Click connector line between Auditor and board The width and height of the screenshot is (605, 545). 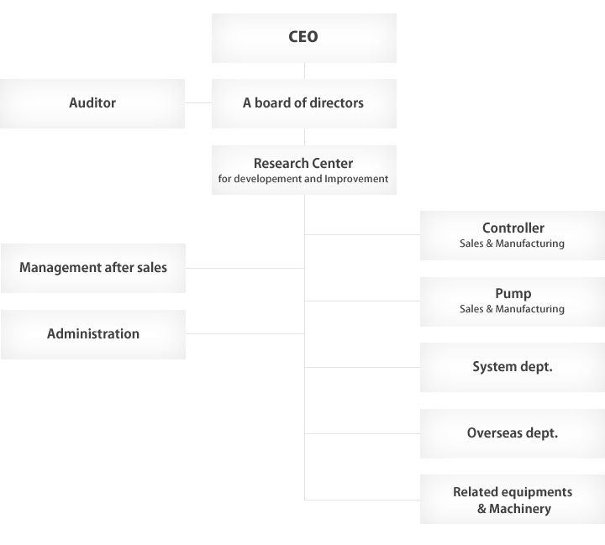pyautogui.click(x=198, y=102)
